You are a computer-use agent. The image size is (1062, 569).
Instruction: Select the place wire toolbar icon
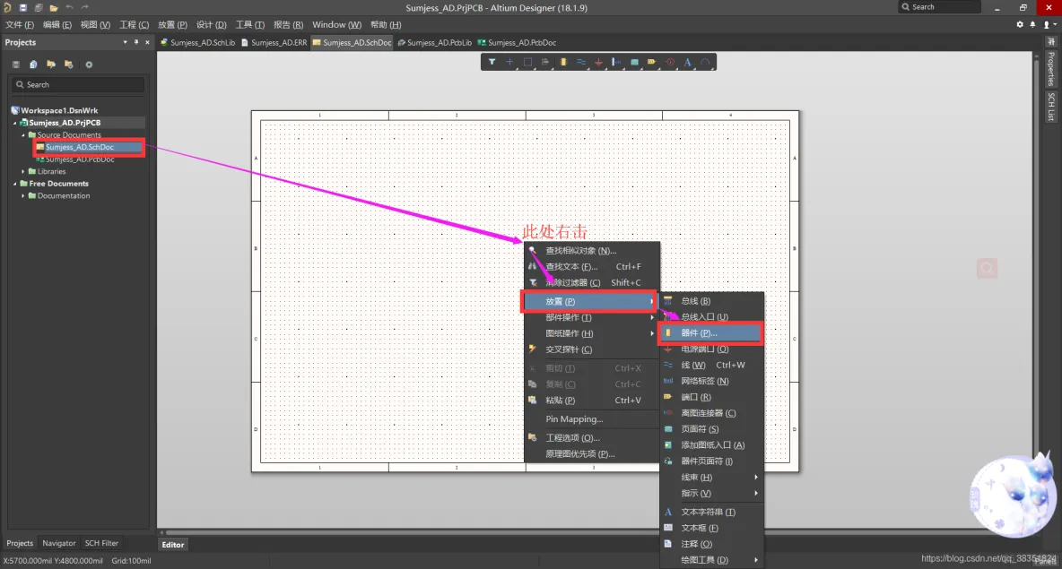point(581,62)
